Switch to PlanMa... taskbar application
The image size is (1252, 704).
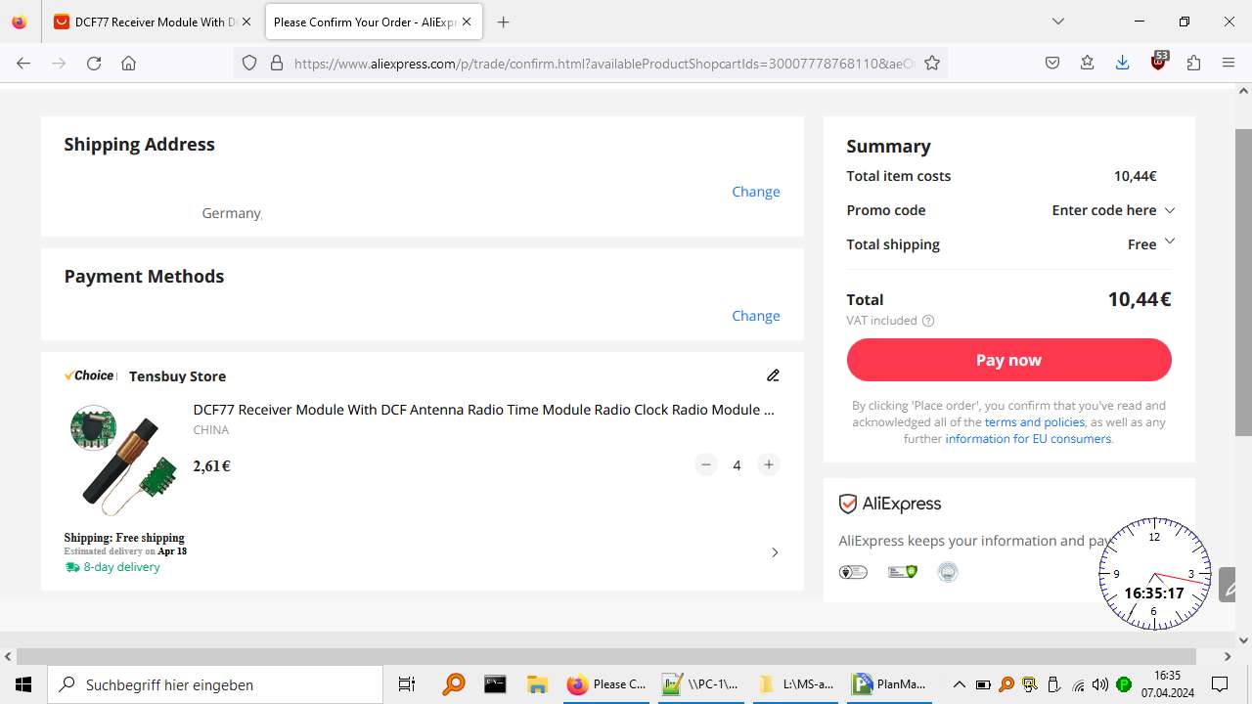[x=890, y=684]
